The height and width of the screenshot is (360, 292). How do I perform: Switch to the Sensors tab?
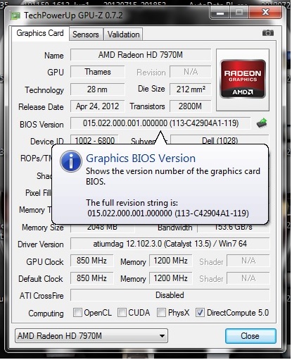86,35
